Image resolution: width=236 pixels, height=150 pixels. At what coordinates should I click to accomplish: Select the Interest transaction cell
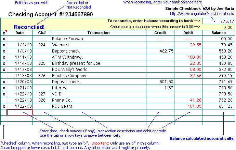(x=99, y=88)
